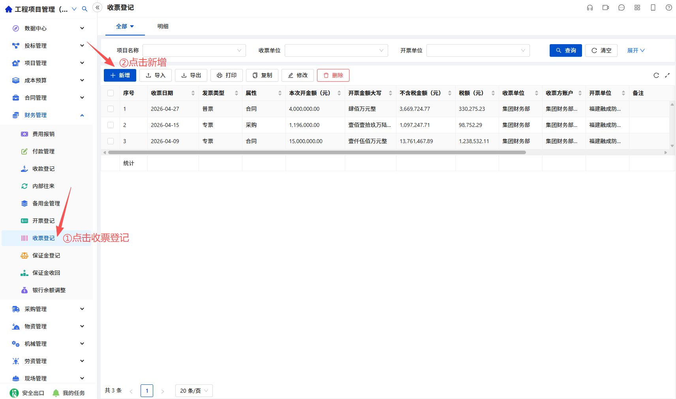
Task: Click the 我的任务 bell icon
Action: [56, 393]
